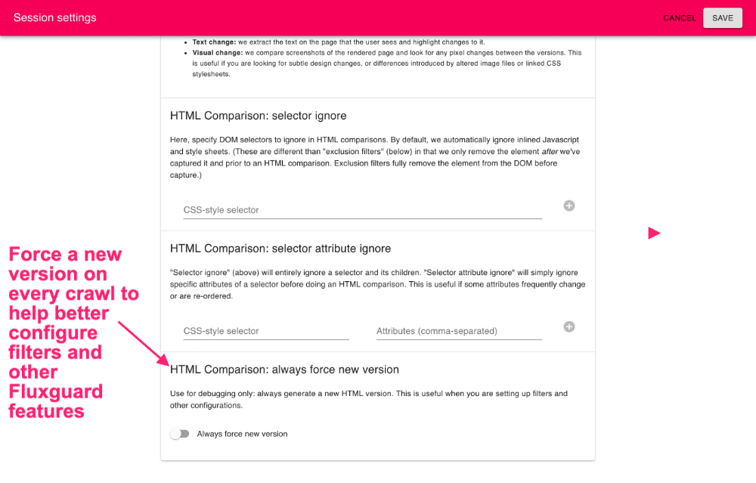Save the session settings
This screenshot has width=756, height=483.
(722, 18)
